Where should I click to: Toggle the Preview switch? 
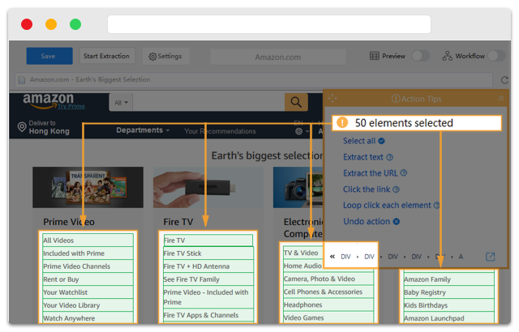(x=420, y=56)
